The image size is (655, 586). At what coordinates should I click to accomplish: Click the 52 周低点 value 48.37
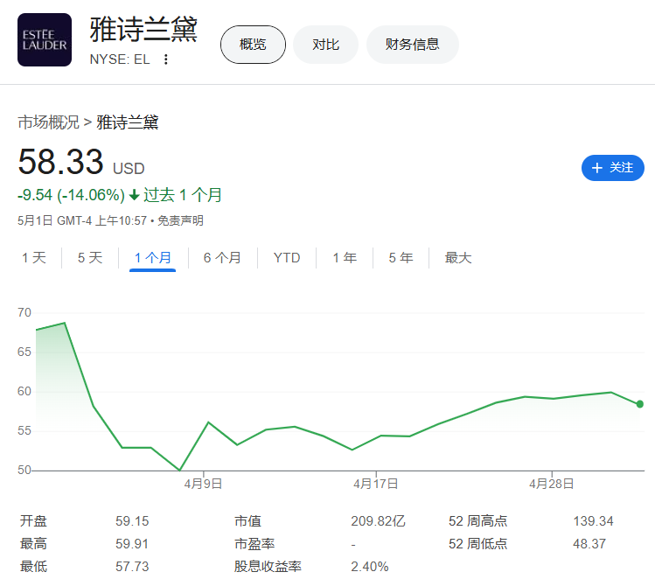[589, 543]
